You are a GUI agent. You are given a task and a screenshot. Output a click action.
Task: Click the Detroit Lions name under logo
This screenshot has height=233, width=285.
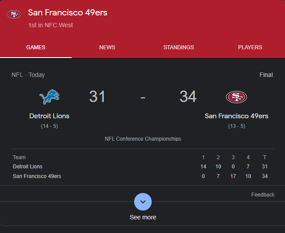pyautogui.click(x=49, y=116)
